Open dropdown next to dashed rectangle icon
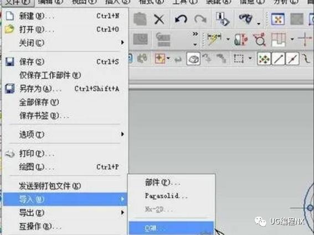314x235 pixels. [250, 58]
